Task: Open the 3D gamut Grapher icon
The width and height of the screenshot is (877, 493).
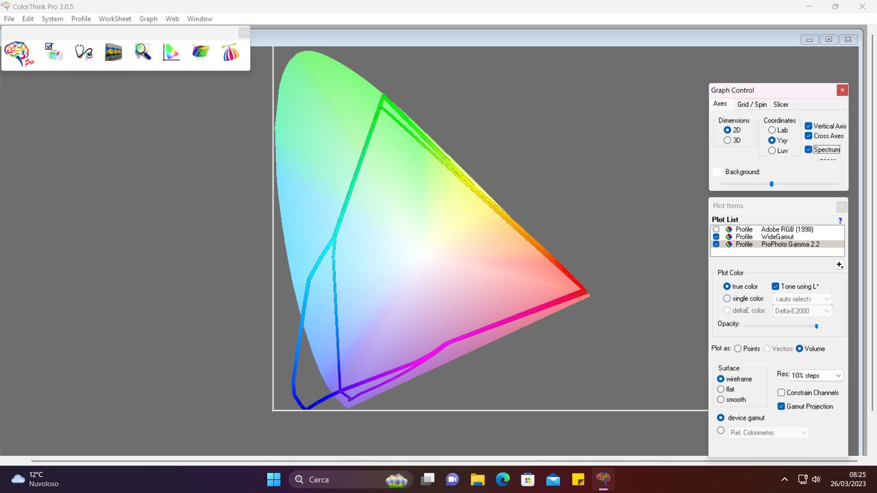Action: (200, 53)
